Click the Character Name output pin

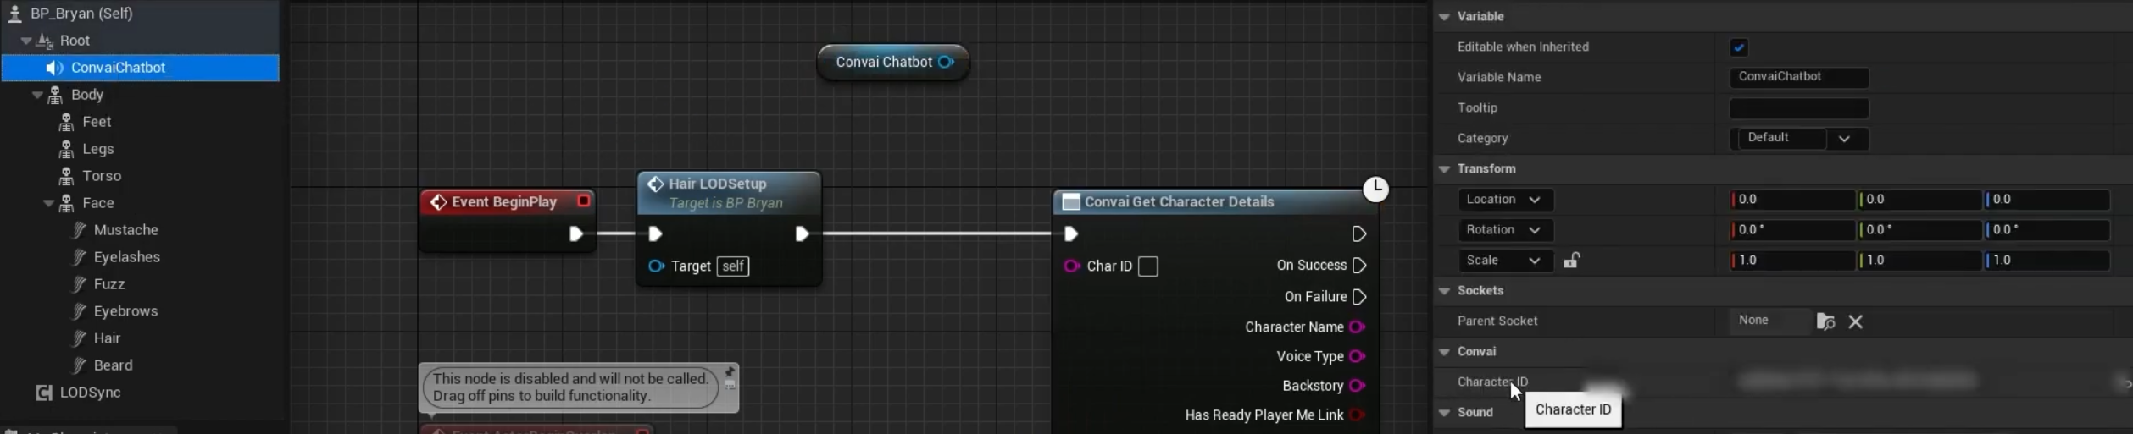(x=1357, y=327)
